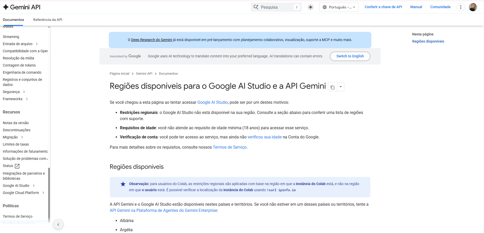Open Engenharia de comando sidebar item
The height and width of the screenshot is (234, 484).
point(22,72)
